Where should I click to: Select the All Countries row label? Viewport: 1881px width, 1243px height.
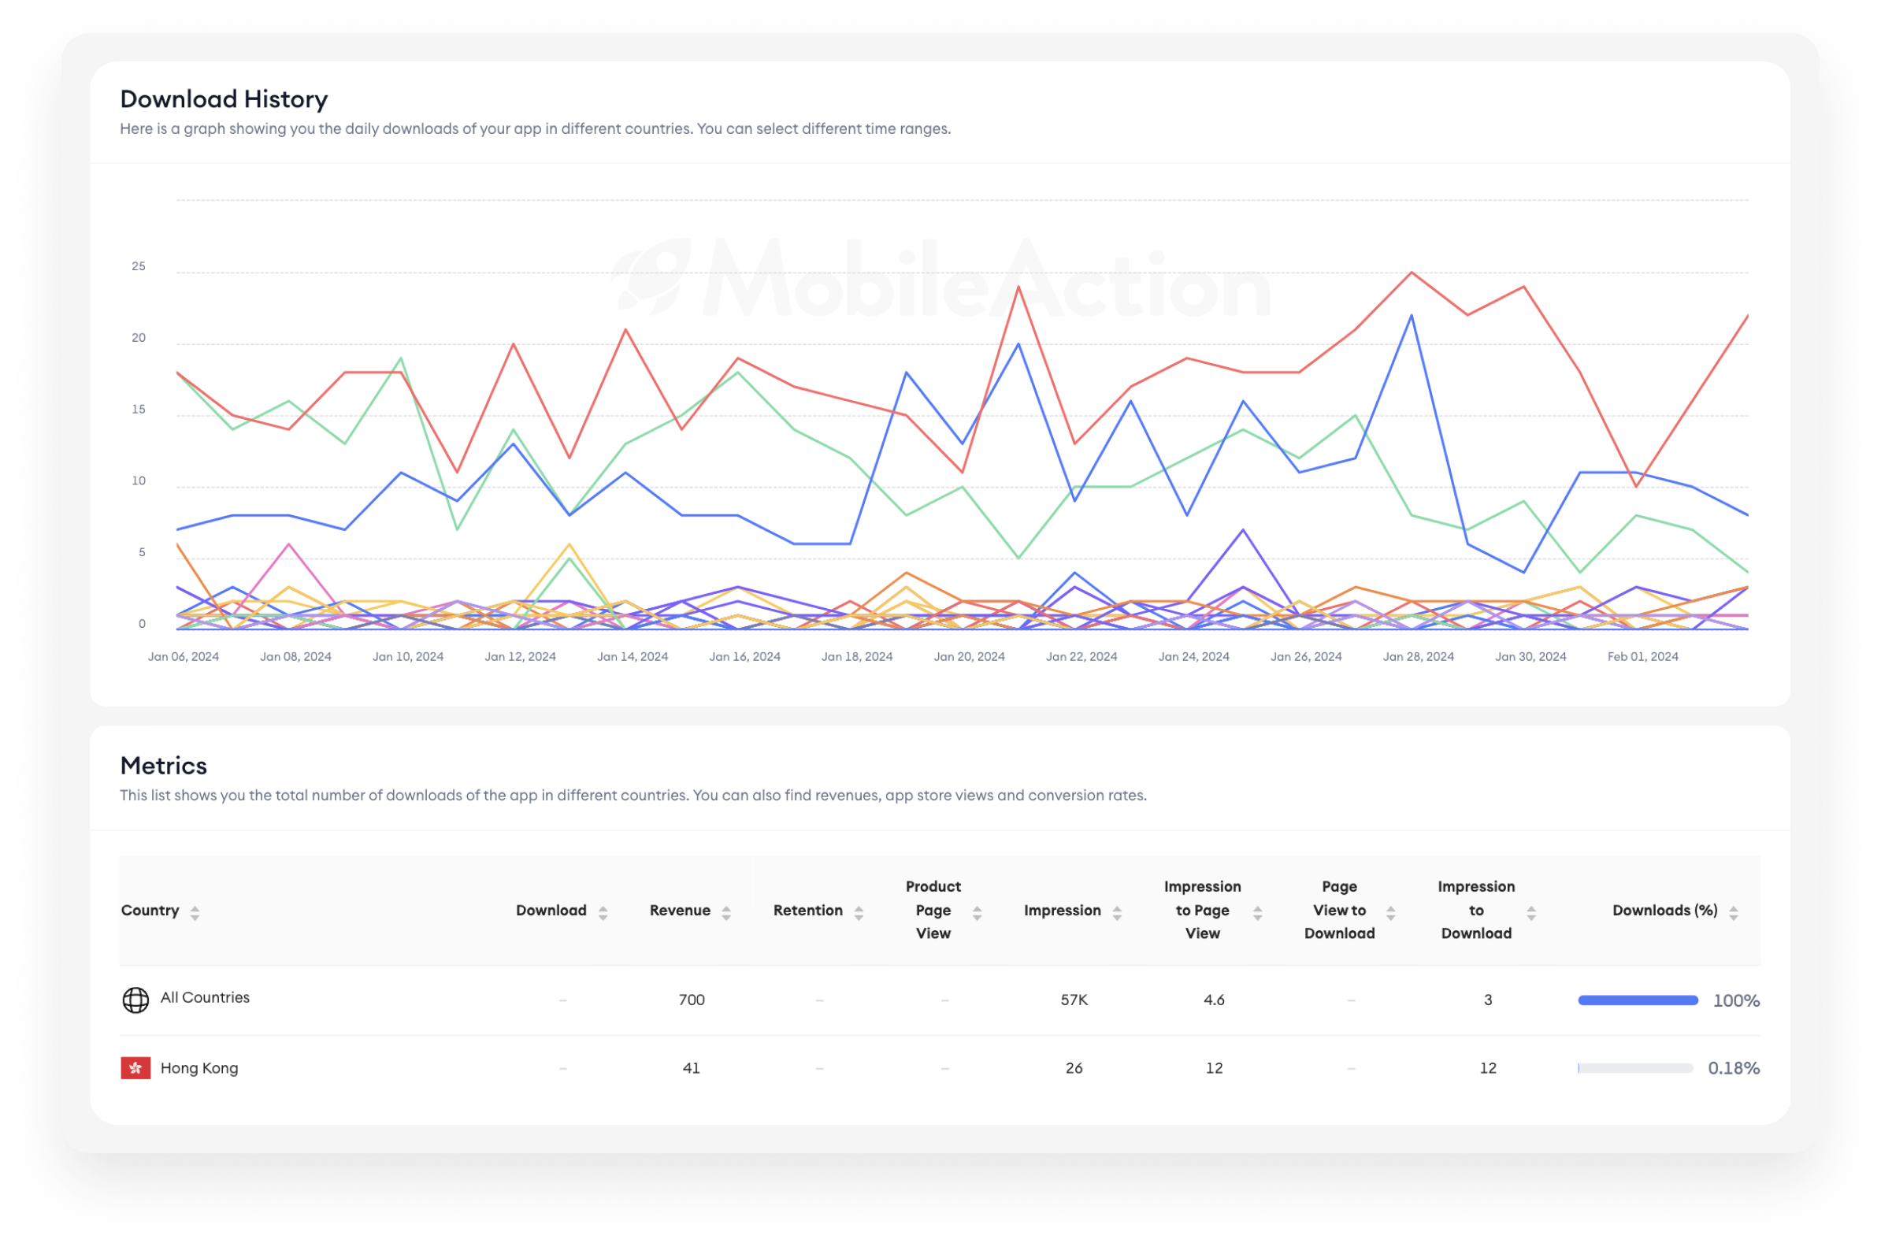coord(206,997)
